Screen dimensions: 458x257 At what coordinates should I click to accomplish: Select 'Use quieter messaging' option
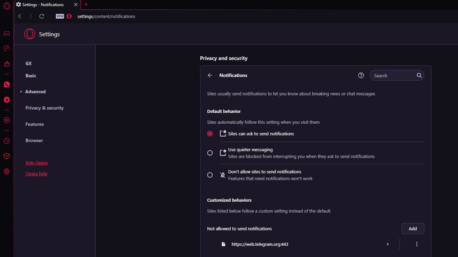[x=210, y=153]
